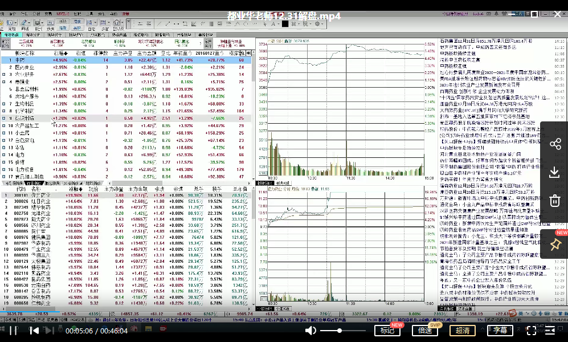Click the share icon on right panel
Screen dimensions: 568x342
[x=555, y=144]
